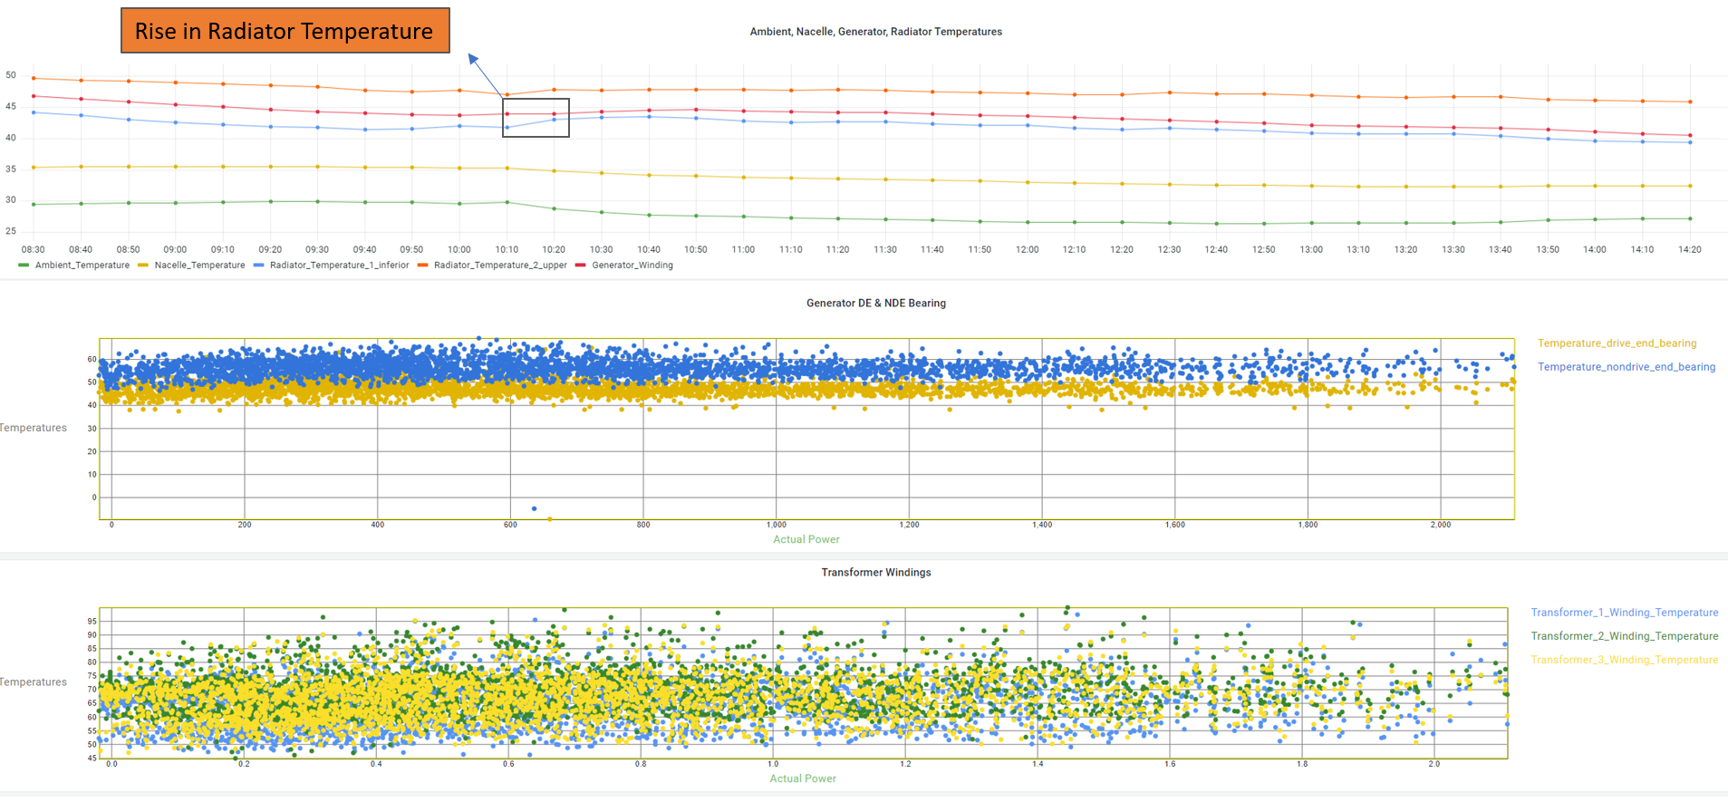Click the red Generator_Winding legend swatch
Viewport: 1728px width, 812px height.
click(581, 266)
